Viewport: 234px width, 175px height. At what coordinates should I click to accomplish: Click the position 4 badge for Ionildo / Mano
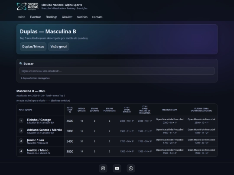(x=21, y=151)
